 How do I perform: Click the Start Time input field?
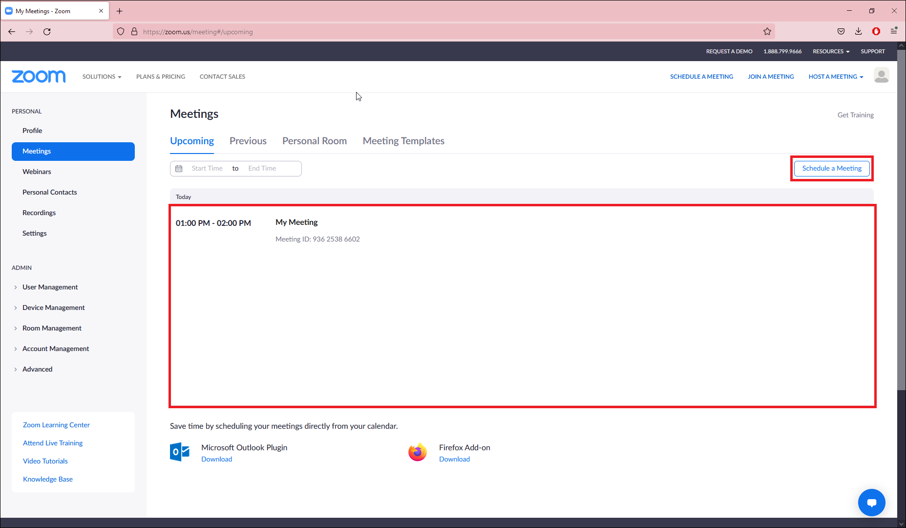pyautogui.click(x=207, y=169)
